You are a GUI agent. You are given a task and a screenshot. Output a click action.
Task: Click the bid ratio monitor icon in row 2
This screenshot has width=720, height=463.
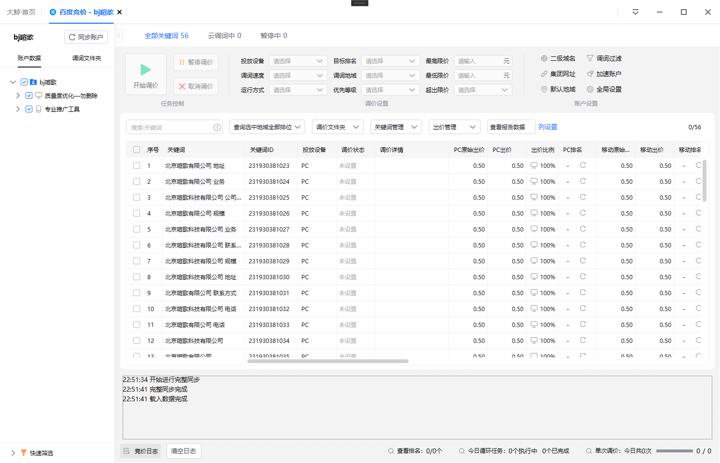534,181
